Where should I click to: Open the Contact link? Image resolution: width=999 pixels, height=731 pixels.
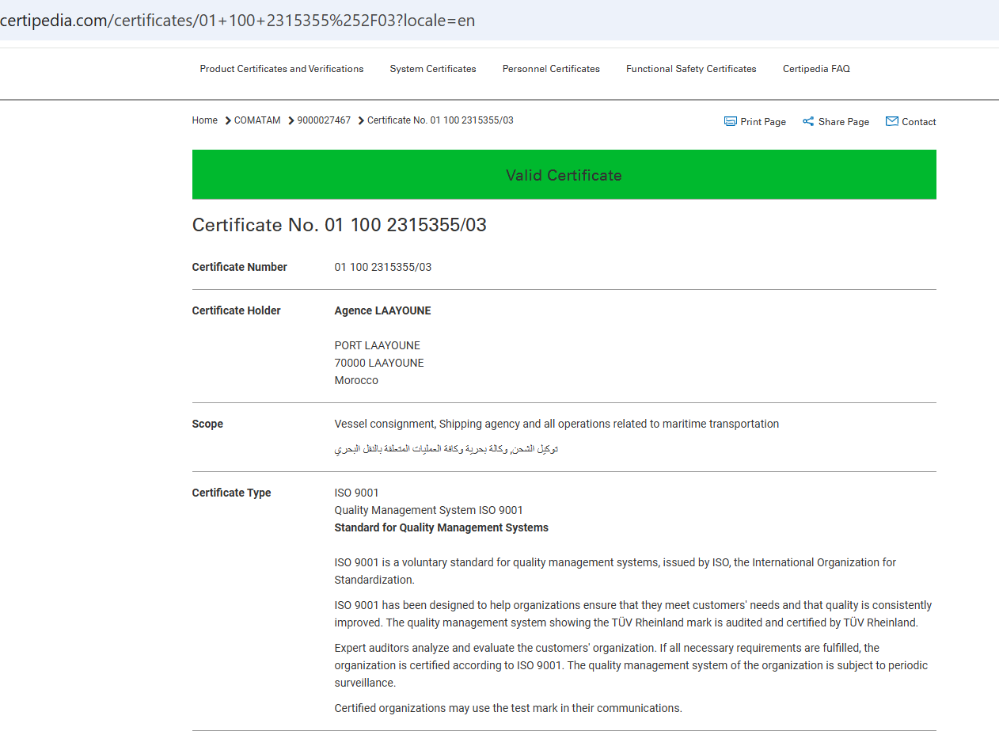coord(919,122)
